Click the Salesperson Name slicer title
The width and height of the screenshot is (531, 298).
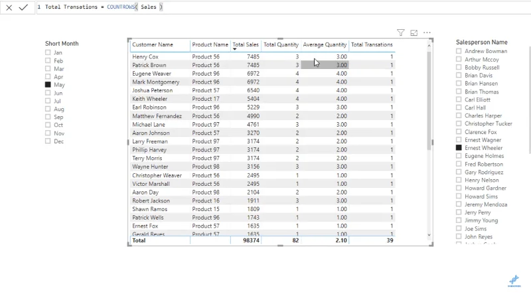point(482,42)
